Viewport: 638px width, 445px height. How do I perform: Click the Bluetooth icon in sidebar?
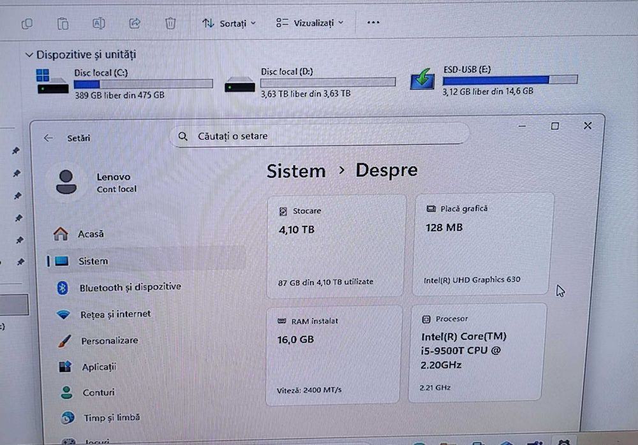click(x=63, y=288)
